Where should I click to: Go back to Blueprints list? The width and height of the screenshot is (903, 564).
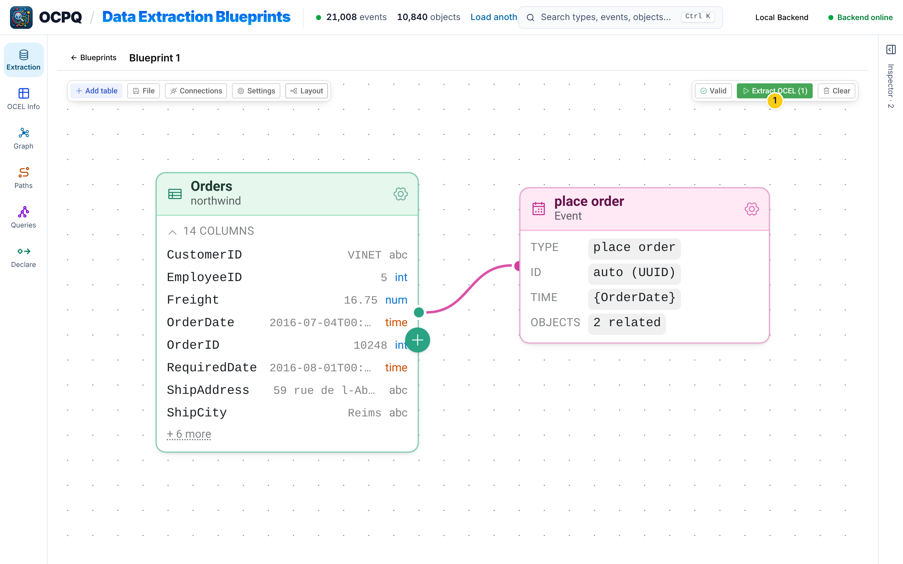point(94,57)
